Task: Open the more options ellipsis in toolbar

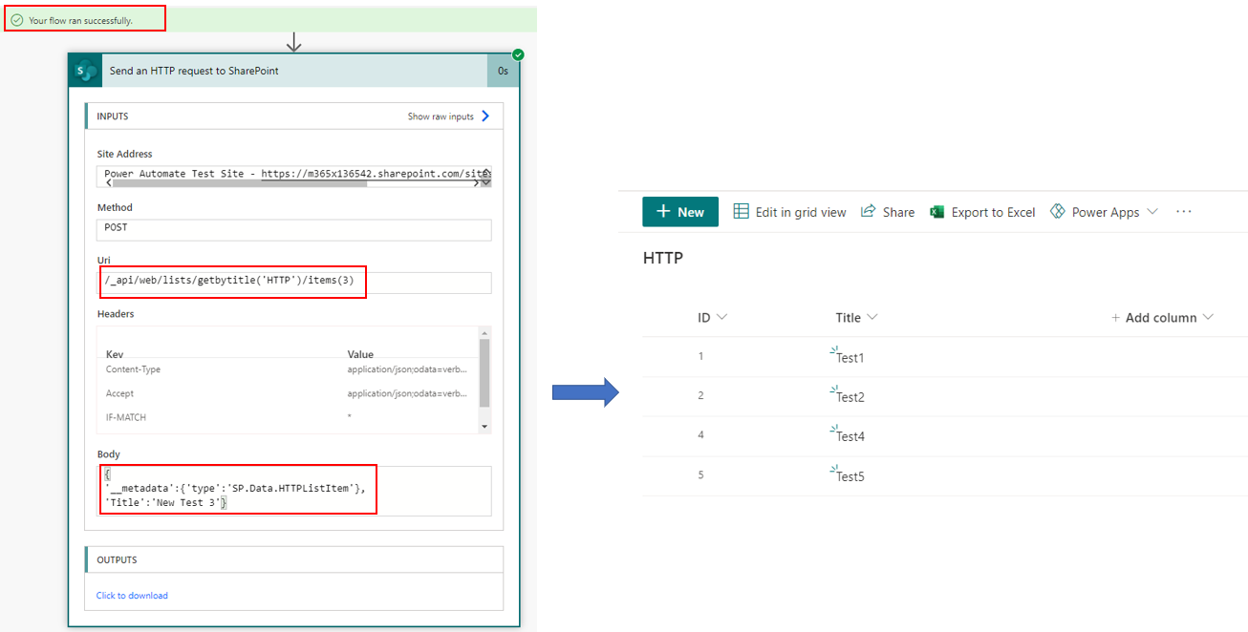Action: click(x=1184, y=211)
